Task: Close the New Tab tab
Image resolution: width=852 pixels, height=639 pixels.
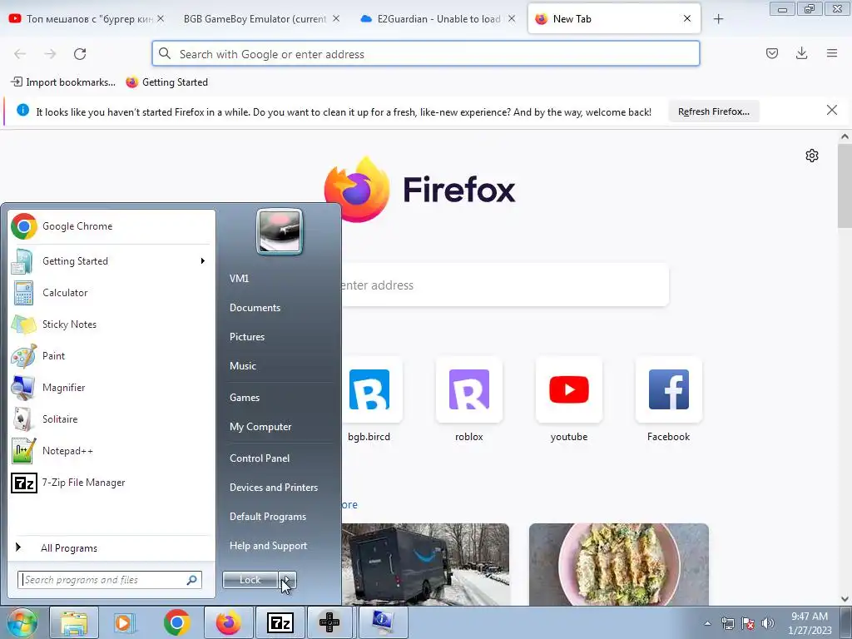Action: click(687, 19)
